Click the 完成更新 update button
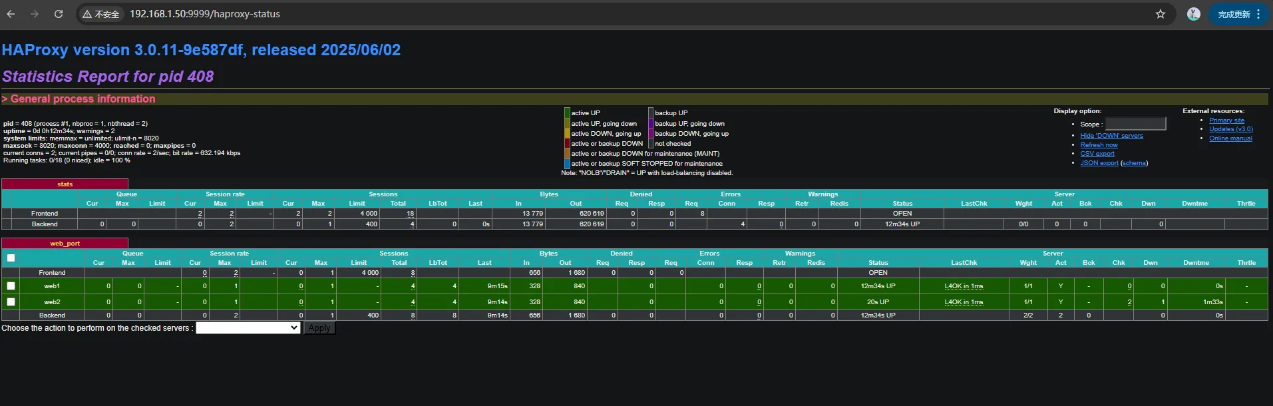 1234,14
